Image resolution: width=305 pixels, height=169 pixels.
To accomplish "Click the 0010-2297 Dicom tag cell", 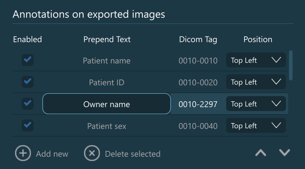I will 198,104.
